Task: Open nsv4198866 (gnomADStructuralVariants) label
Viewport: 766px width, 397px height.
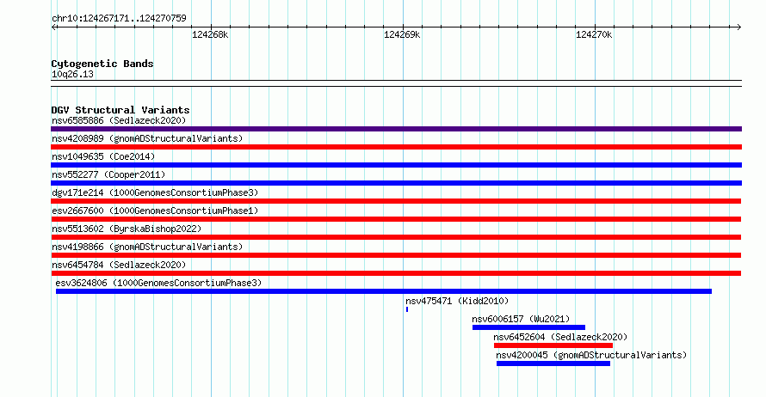Action: pos(147,247)
